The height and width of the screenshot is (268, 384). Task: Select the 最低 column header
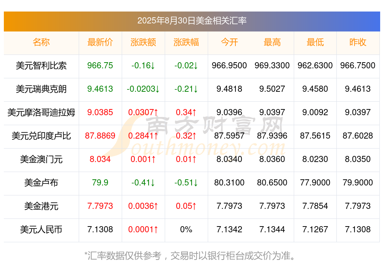315,42
